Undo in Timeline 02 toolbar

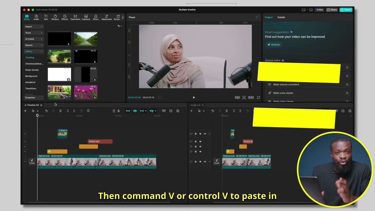46,111
